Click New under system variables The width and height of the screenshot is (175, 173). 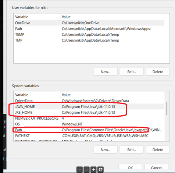(106, 150)
